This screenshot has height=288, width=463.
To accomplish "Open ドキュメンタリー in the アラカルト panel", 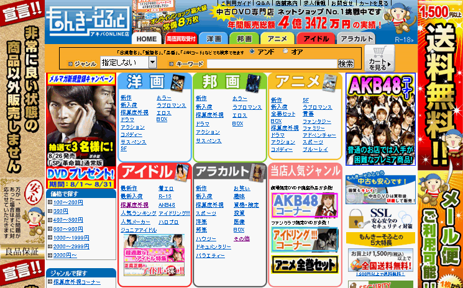I will [x=214, y=247].
